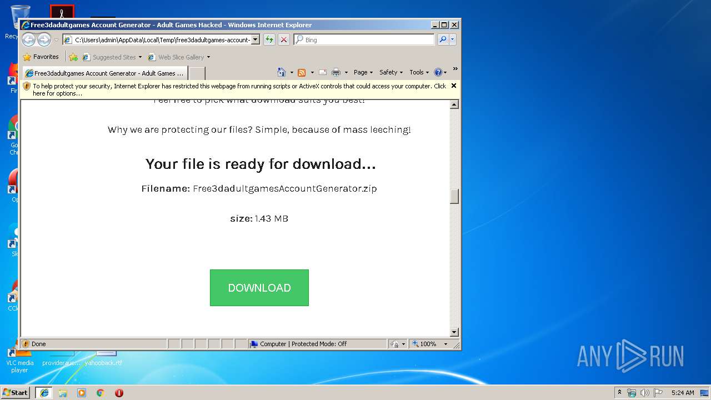This screenshot has width=711, height=400.
Task: Click the taskbar clock 5:24 AM
Action: pyautogui.click(x=683, y=392)
